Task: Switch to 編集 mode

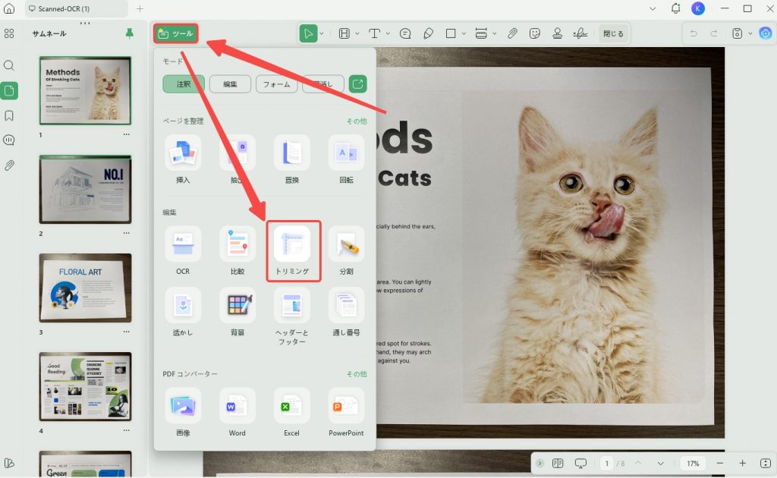Action: click(x=230, y=84)
